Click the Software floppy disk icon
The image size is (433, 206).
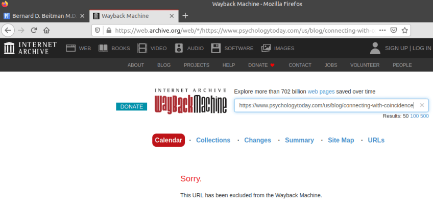216,48
